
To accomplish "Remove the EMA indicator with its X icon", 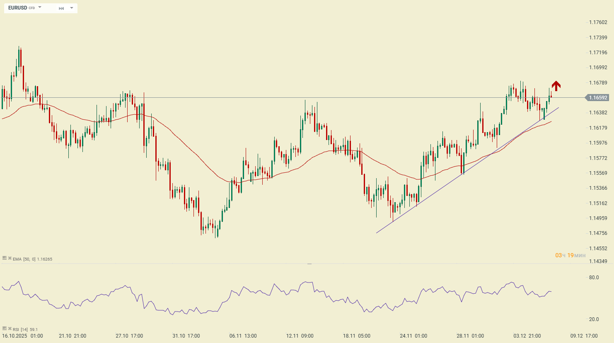I will [x=10, y=258].
